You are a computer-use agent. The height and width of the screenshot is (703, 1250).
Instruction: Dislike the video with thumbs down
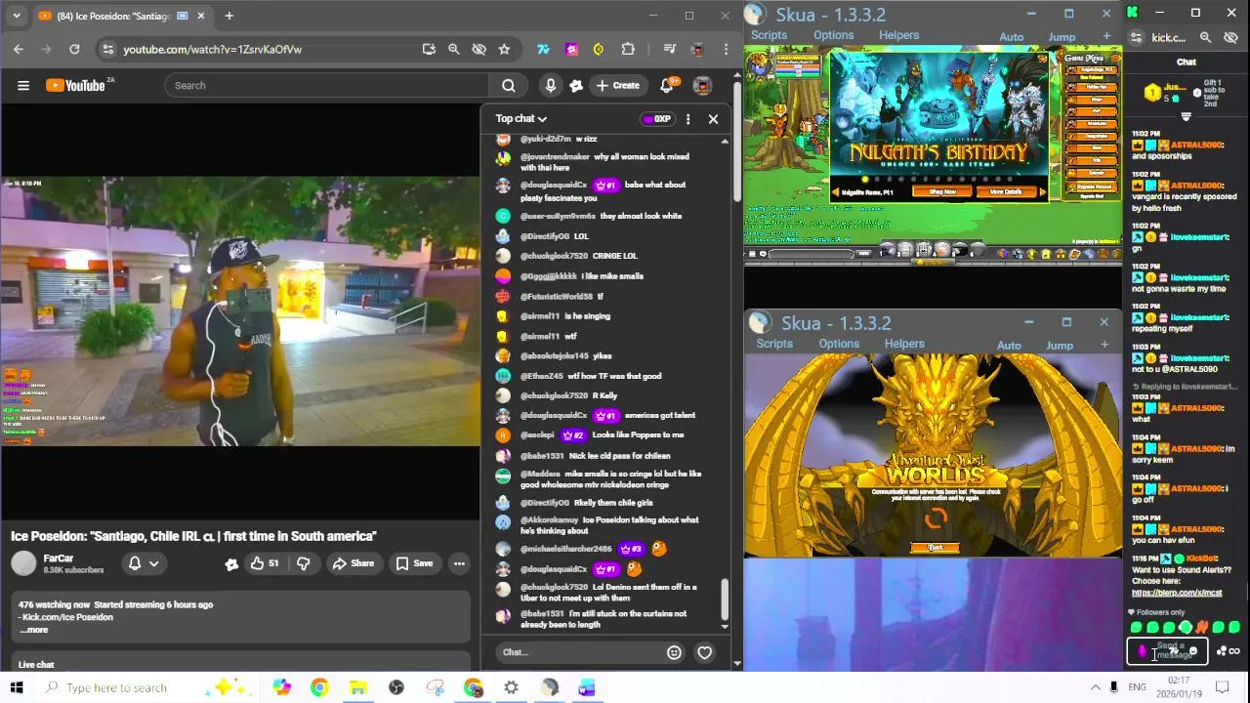tap(304, 563)
